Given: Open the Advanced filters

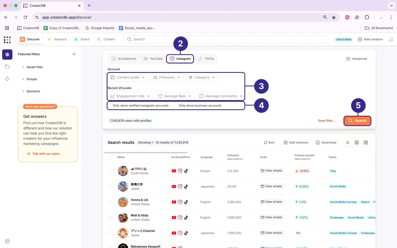Looking at the screenshot, I should [356, 59].
